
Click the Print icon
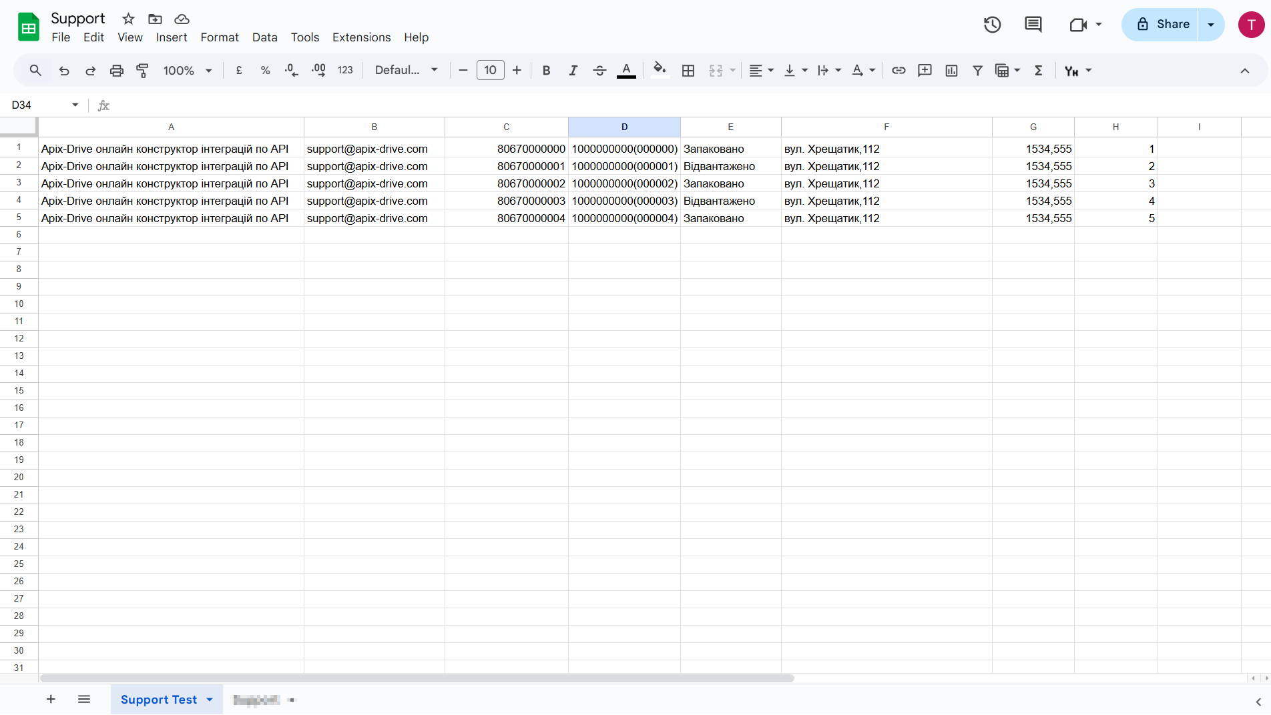[117, 70]
